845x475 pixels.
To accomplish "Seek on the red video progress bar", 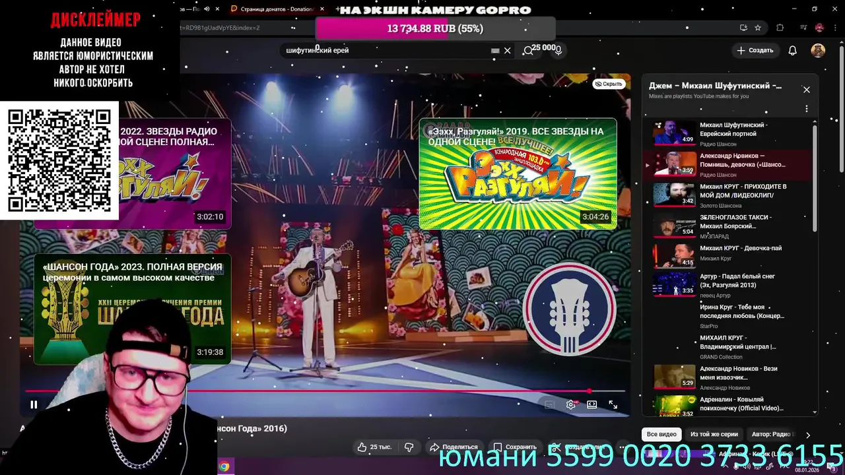I will [323, 391].
